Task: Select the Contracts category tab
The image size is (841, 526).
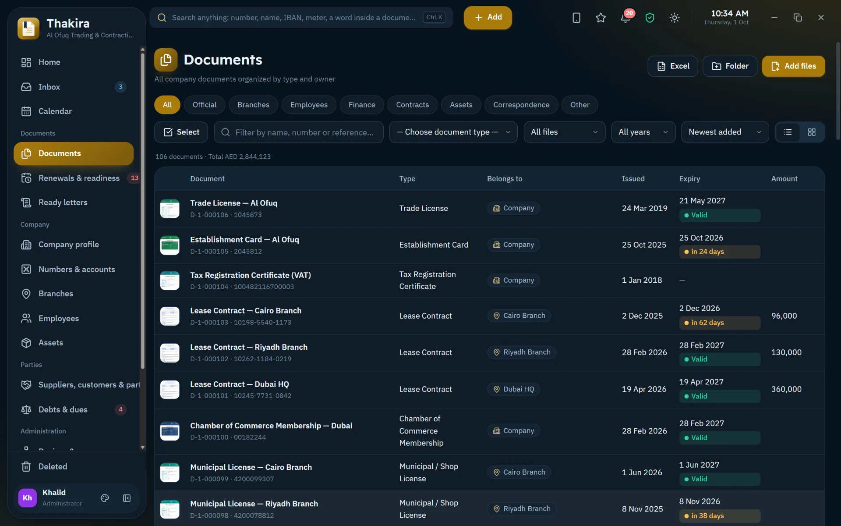Action: click(412, 105)
